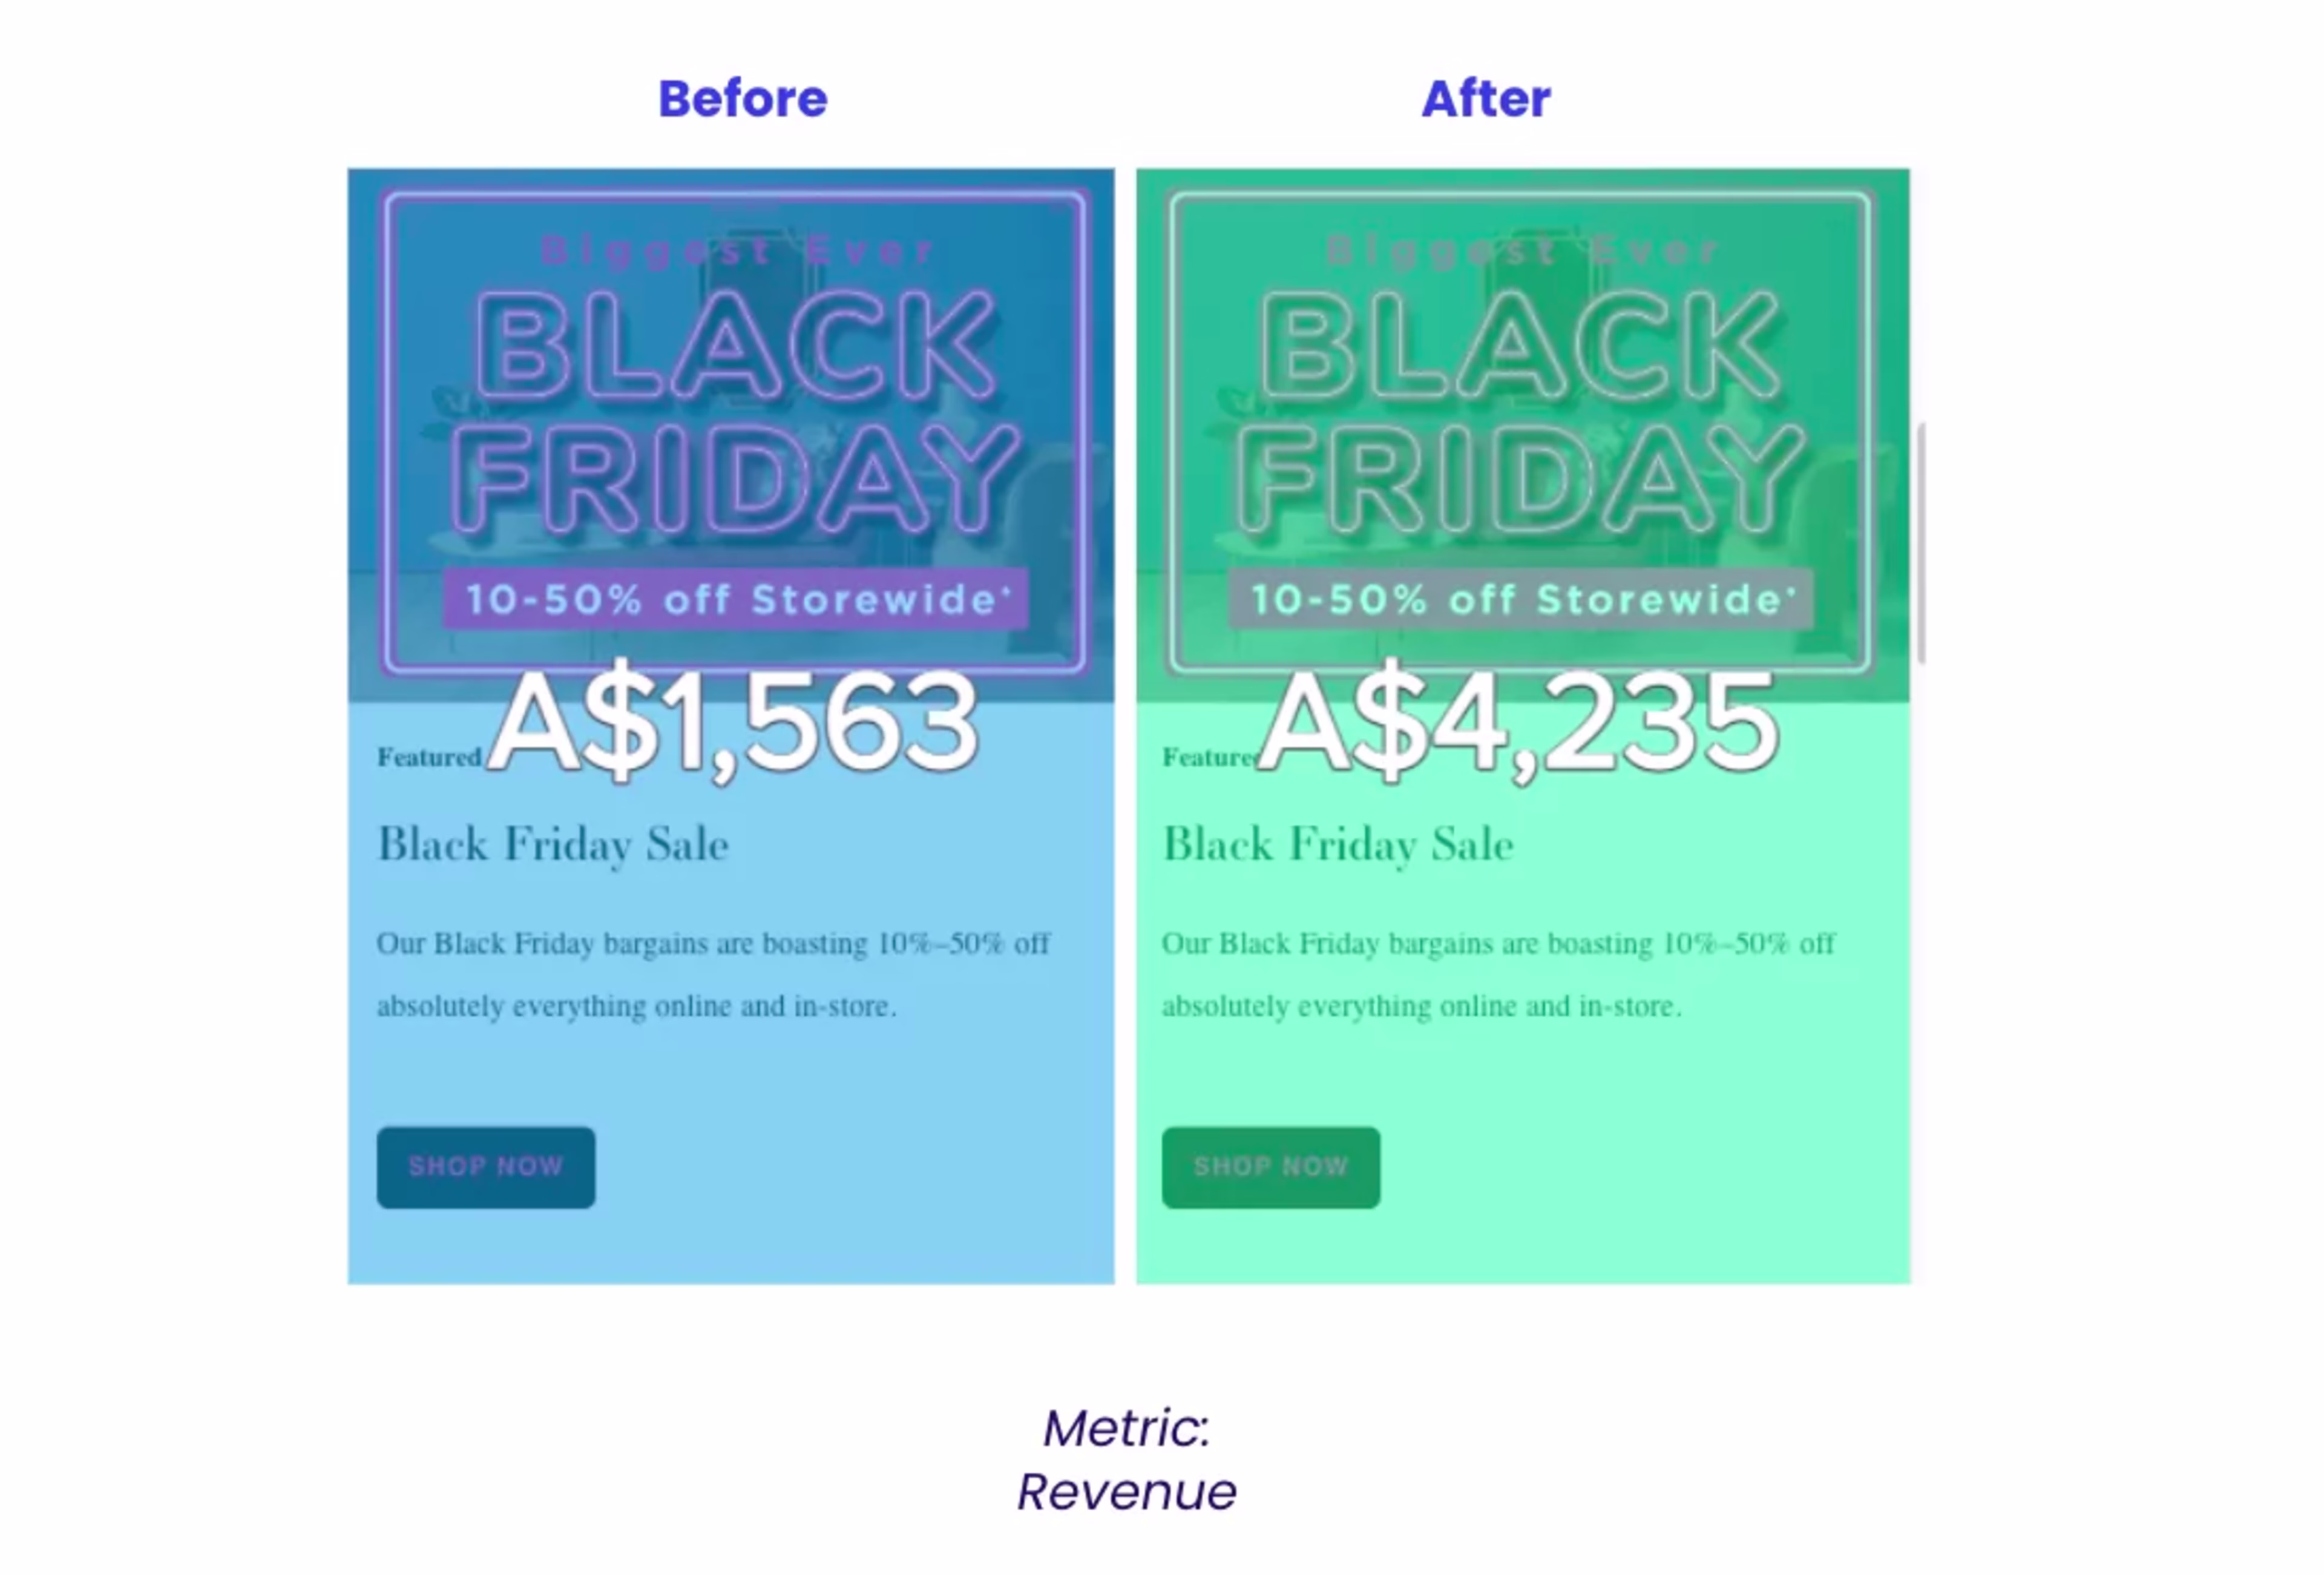Image resolution: width=2324 pixels, height=1575 pixels.
Task: Click the blue SHOP NOW button
Action: (x=486, y=1167)
